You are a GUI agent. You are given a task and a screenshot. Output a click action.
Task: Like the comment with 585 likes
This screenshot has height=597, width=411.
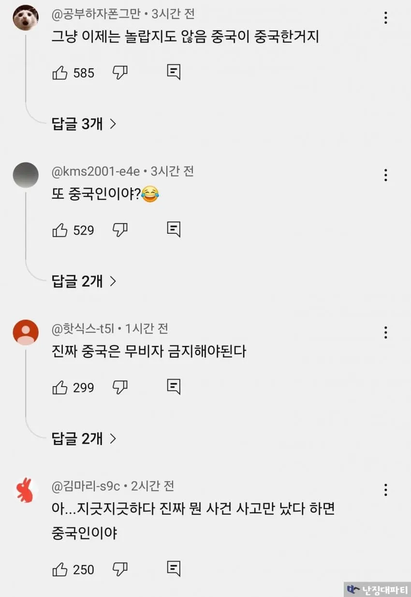point(59,73)
